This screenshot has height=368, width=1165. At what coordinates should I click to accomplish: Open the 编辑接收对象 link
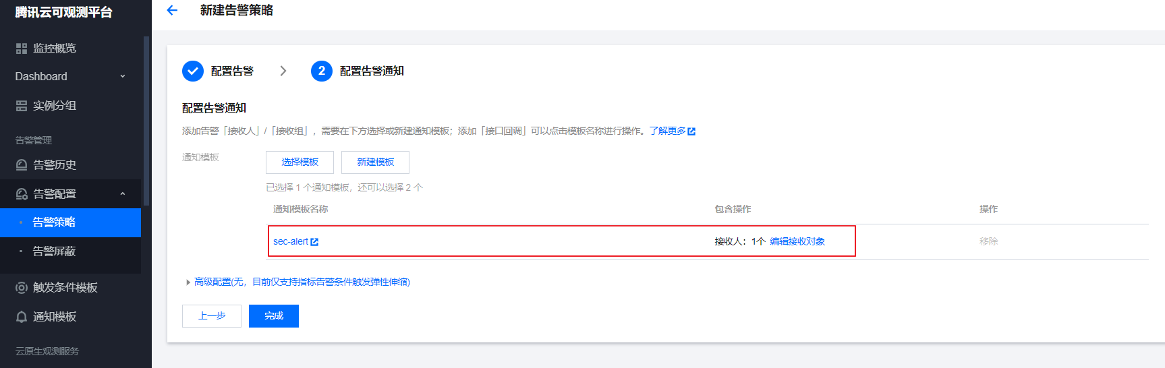pyautogui.click(x=797, y=241)
